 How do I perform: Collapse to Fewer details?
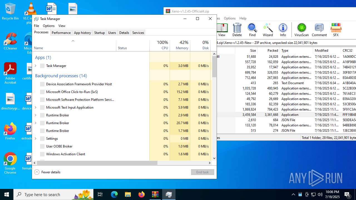click(47, 172)
